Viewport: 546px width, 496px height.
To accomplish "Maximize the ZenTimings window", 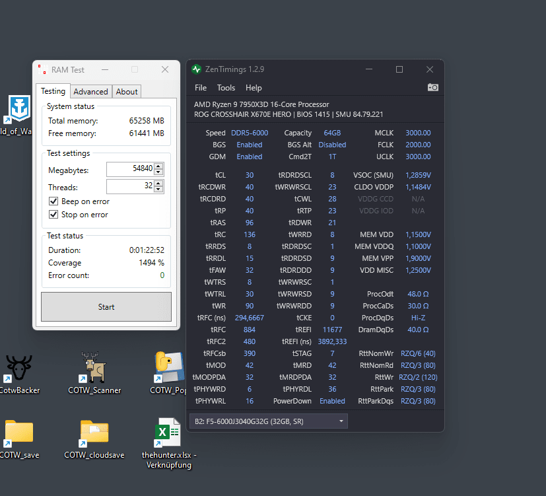I will pos(399,69).
